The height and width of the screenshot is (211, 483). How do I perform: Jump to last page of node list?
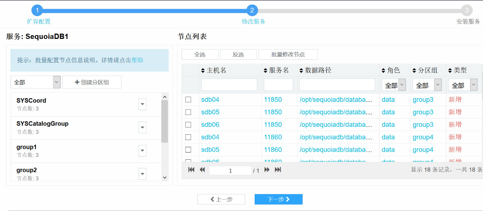pos(278,170)
